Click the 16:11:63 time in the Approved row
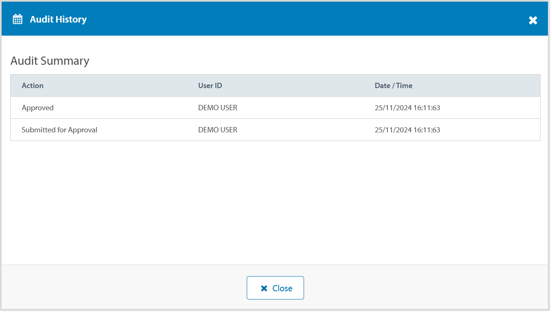552x313 pixels. (x=427, y=108)
